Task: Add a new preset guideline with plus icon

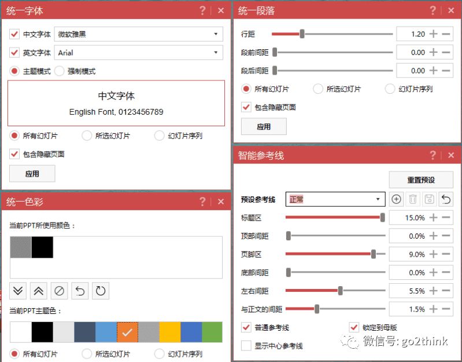Action: [x=396, y=199]
